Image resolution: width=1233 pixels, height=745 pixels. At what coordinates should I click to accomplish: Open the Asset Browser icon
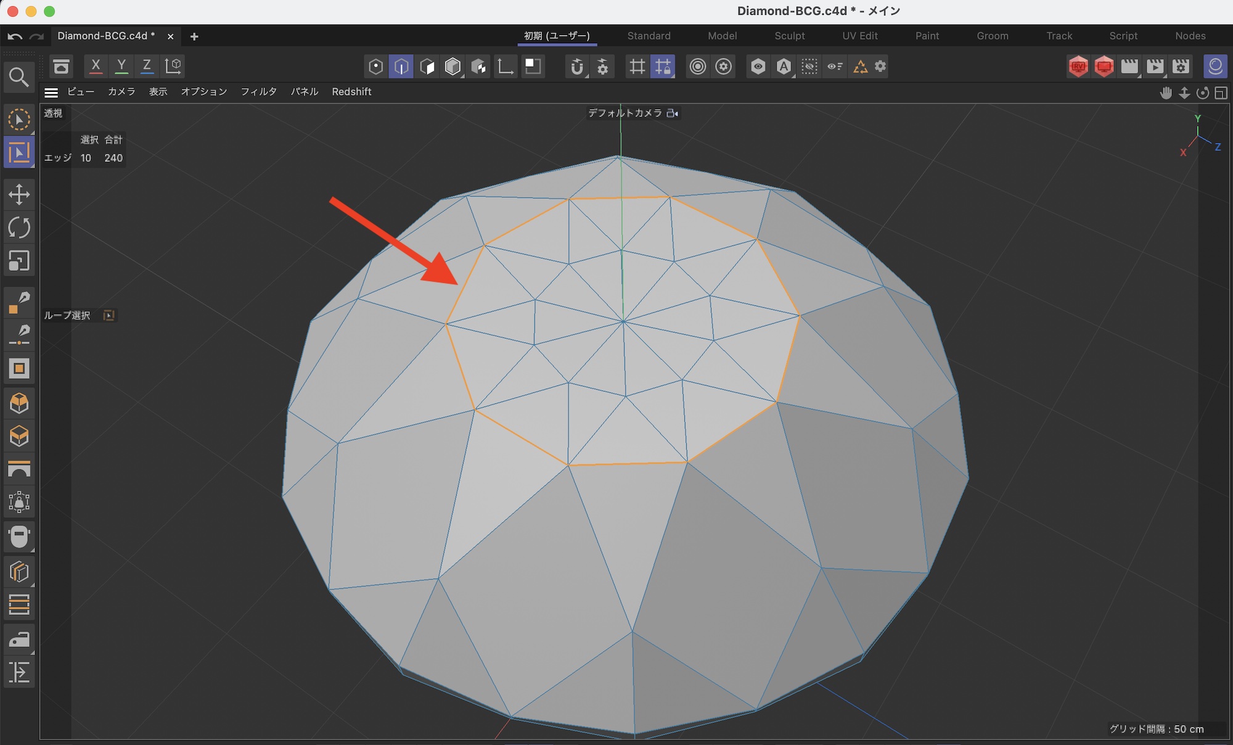(x=61, y=67)
